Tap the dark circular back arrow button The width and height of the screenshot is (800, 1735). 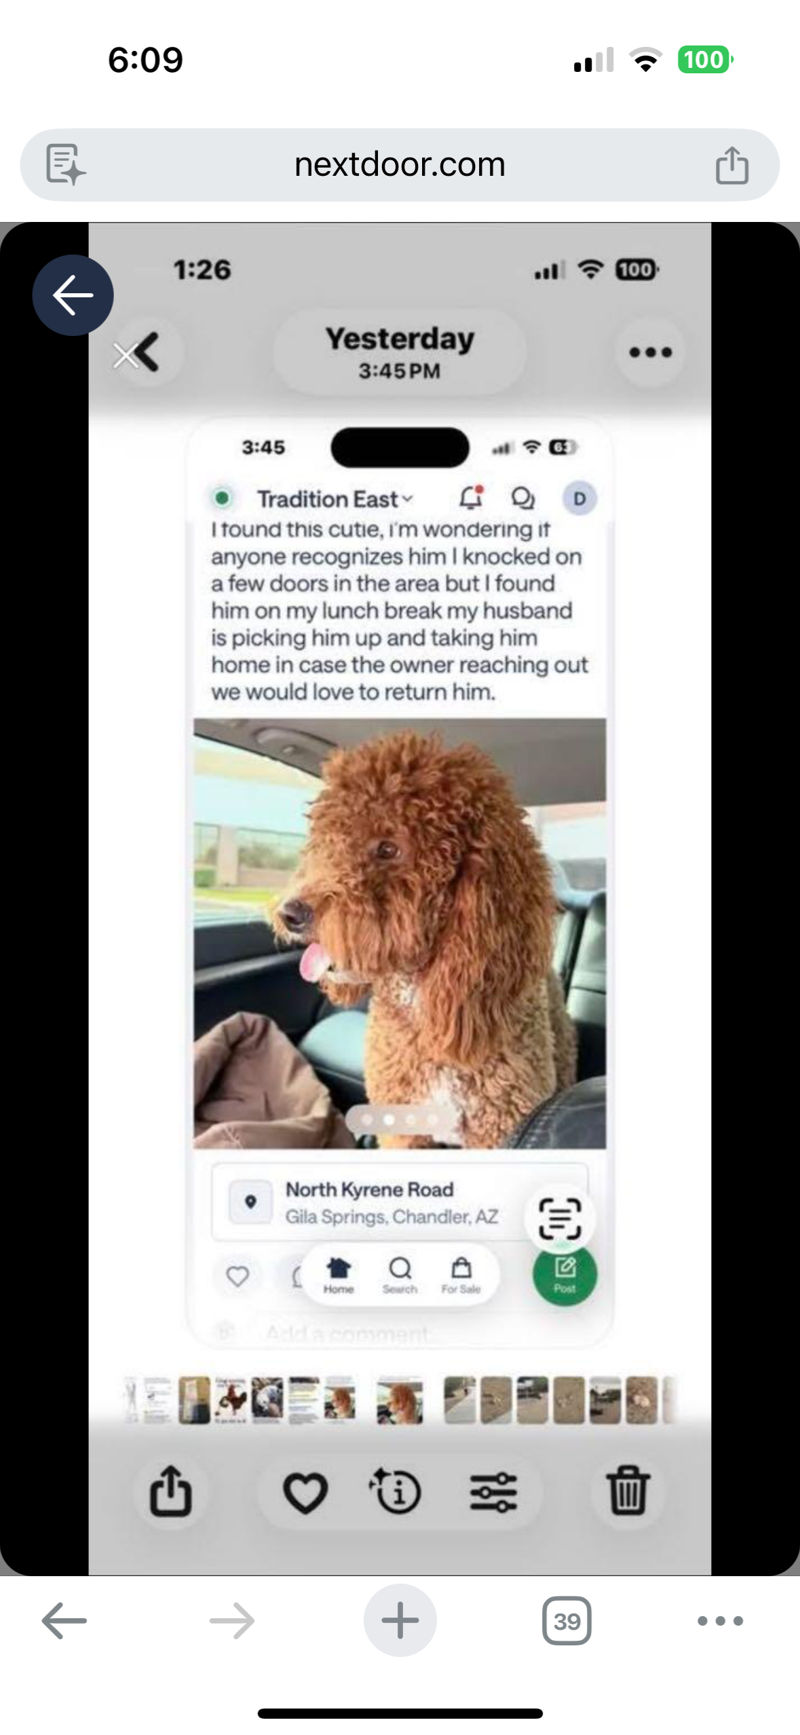73,295
